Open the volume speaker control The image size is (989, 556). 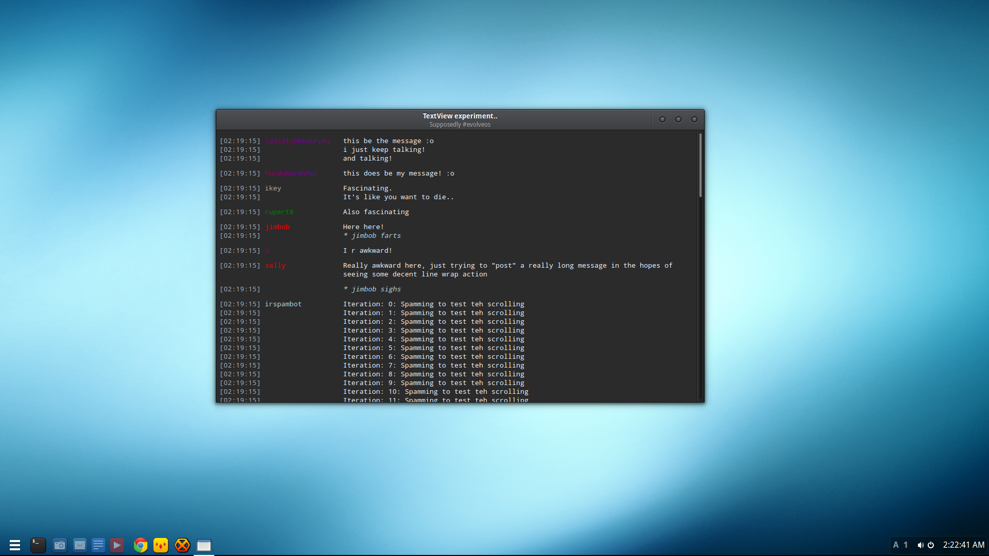(x=920, y=545)
